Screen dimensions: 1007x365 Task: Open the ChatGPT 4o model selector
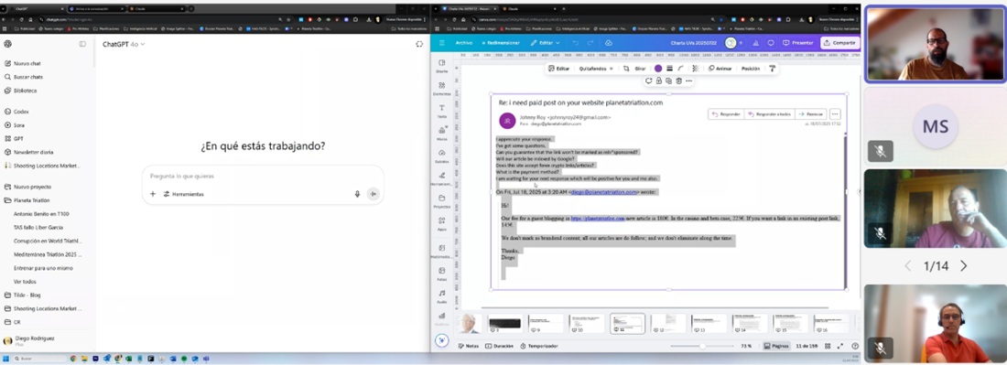(124, 44)
